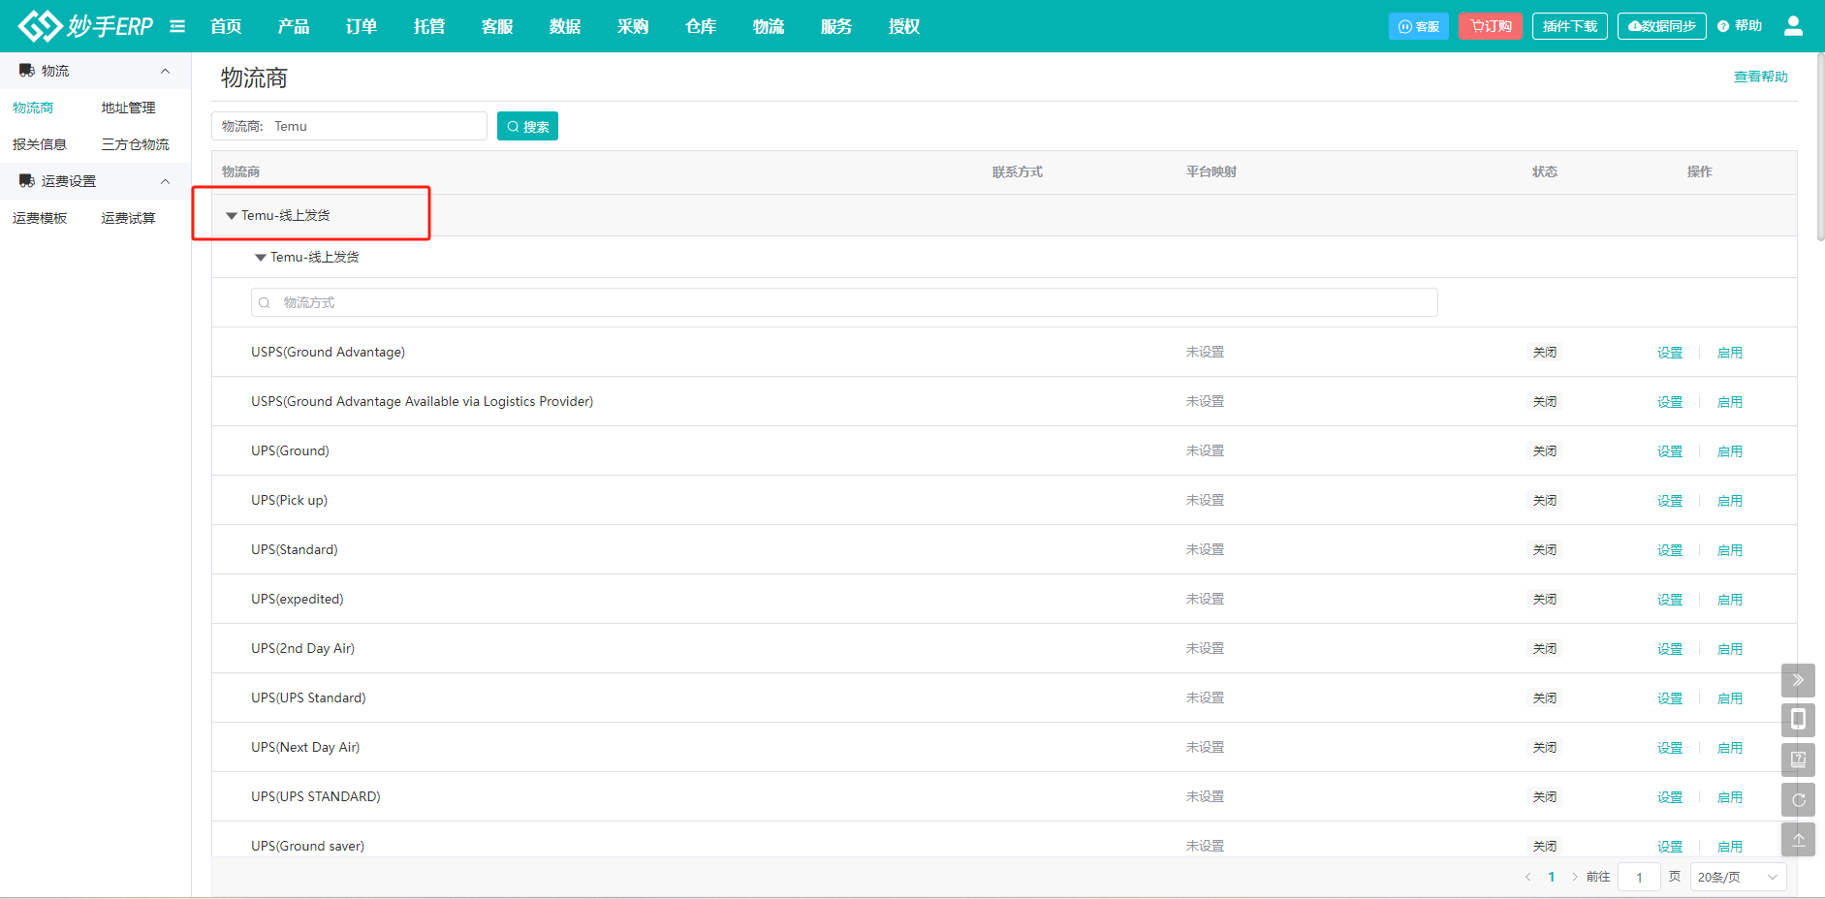Go to 地址管理 in the sidebar

(x=128, y=108)
